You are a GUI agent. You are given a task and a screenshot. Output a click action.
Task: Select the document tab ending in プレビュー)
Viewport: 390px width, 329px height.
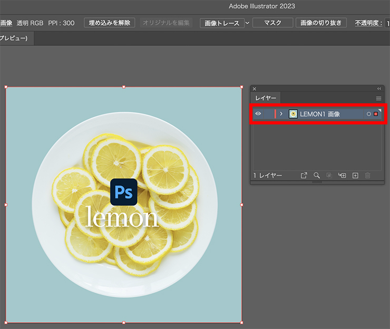click(x=16, y=38)
